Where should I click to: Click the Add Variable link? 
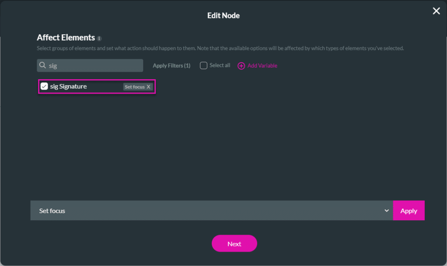[262, 66]
